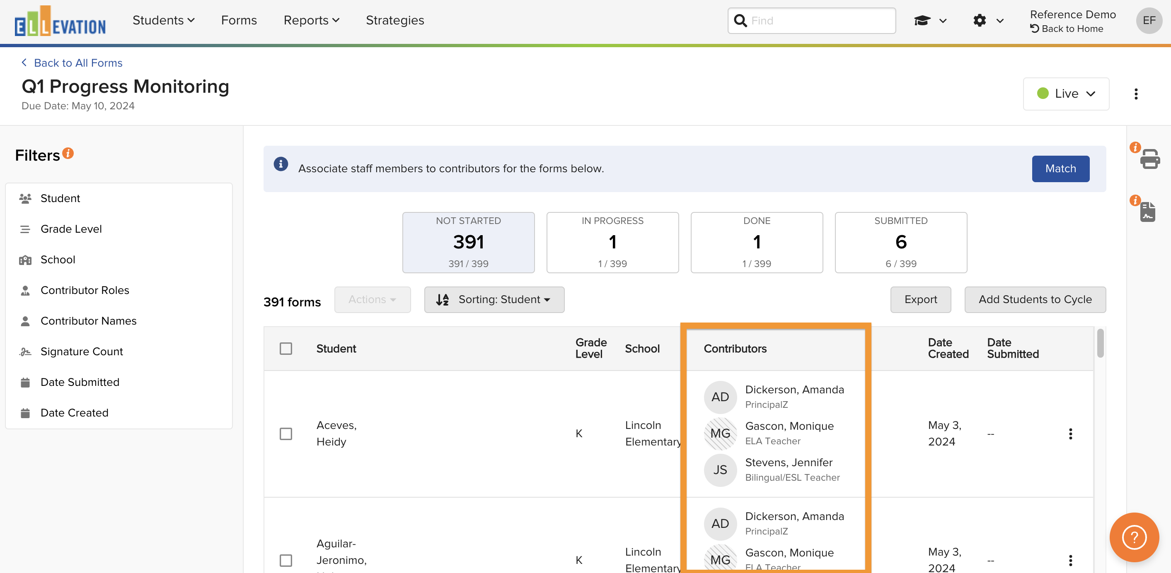The height and width of the screenshot is (573, 1171).
Task: Click the Contributors column header
Action: click(735, 349)
